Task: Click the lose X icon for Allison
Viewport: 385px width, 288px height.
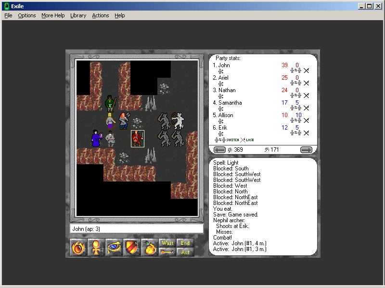Action: click(306, 120)
